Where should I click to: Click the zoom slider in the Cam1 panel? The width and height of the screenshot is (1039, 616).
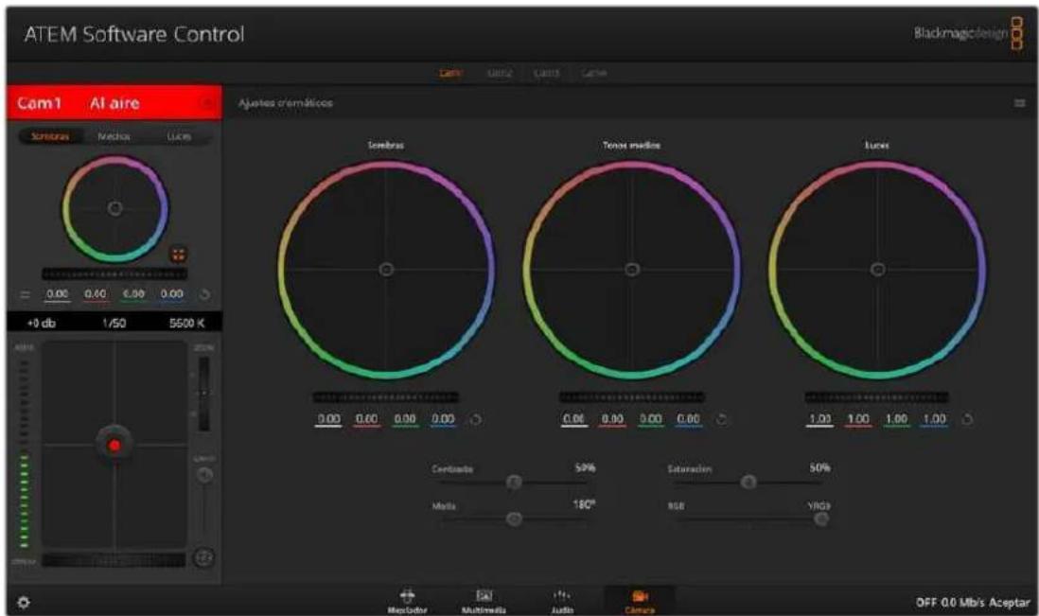204,394
